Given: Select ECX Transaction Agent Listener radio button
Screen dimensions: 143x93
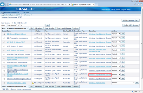Looking at the screenshot, I should pyautogui.click(x=4, y=38).
